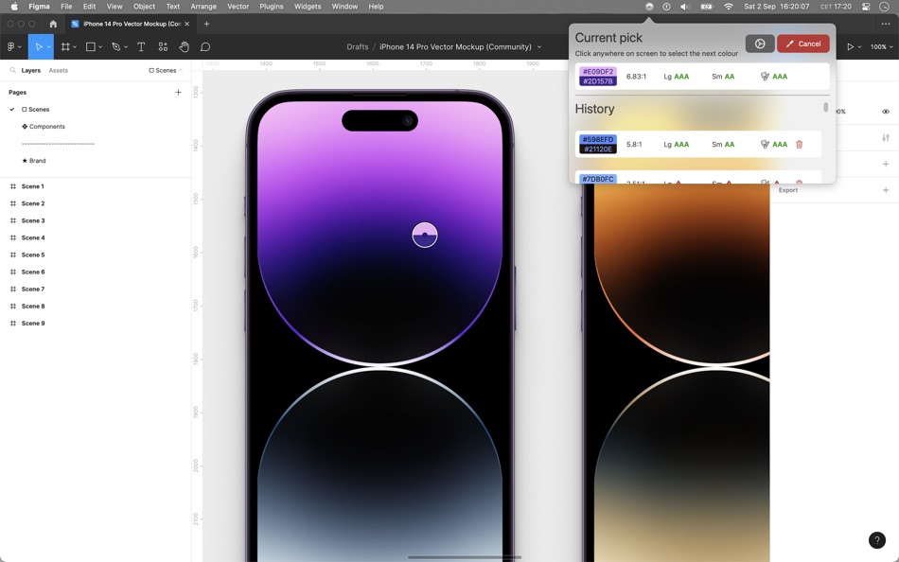Toggle layer visibility eye icon

885,112
